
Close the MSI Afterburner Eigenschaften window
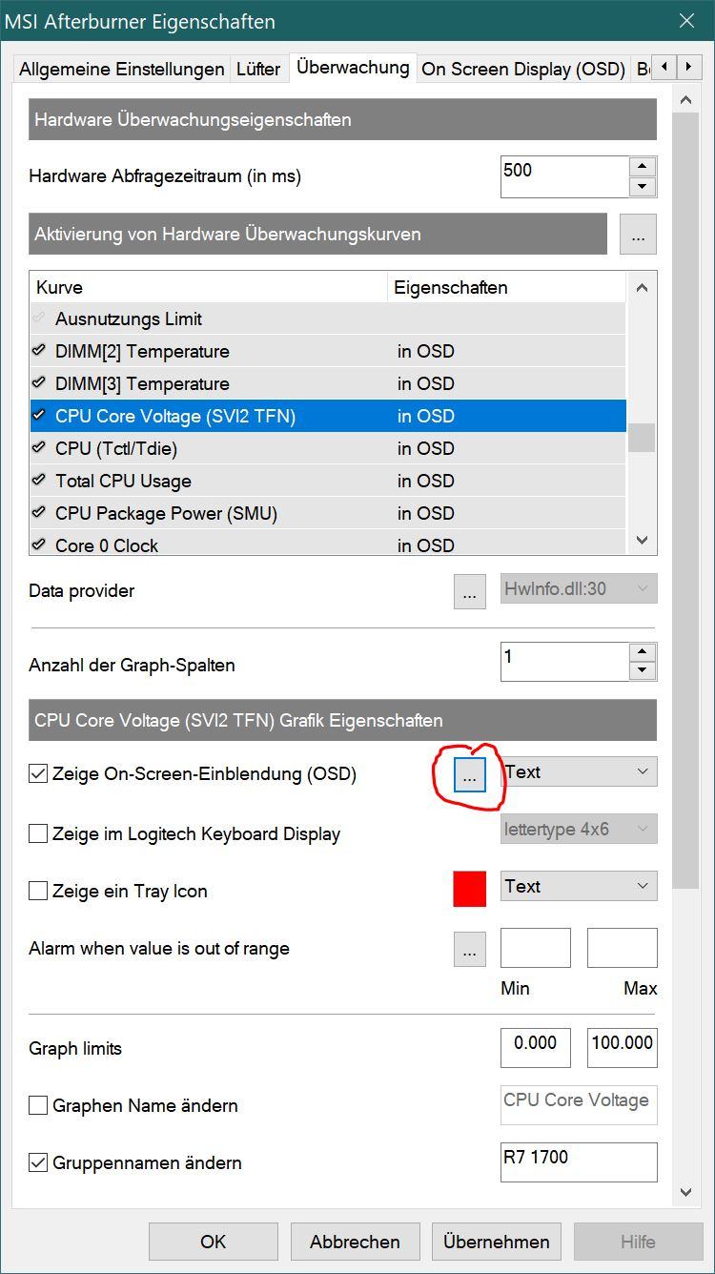(685, 20)
